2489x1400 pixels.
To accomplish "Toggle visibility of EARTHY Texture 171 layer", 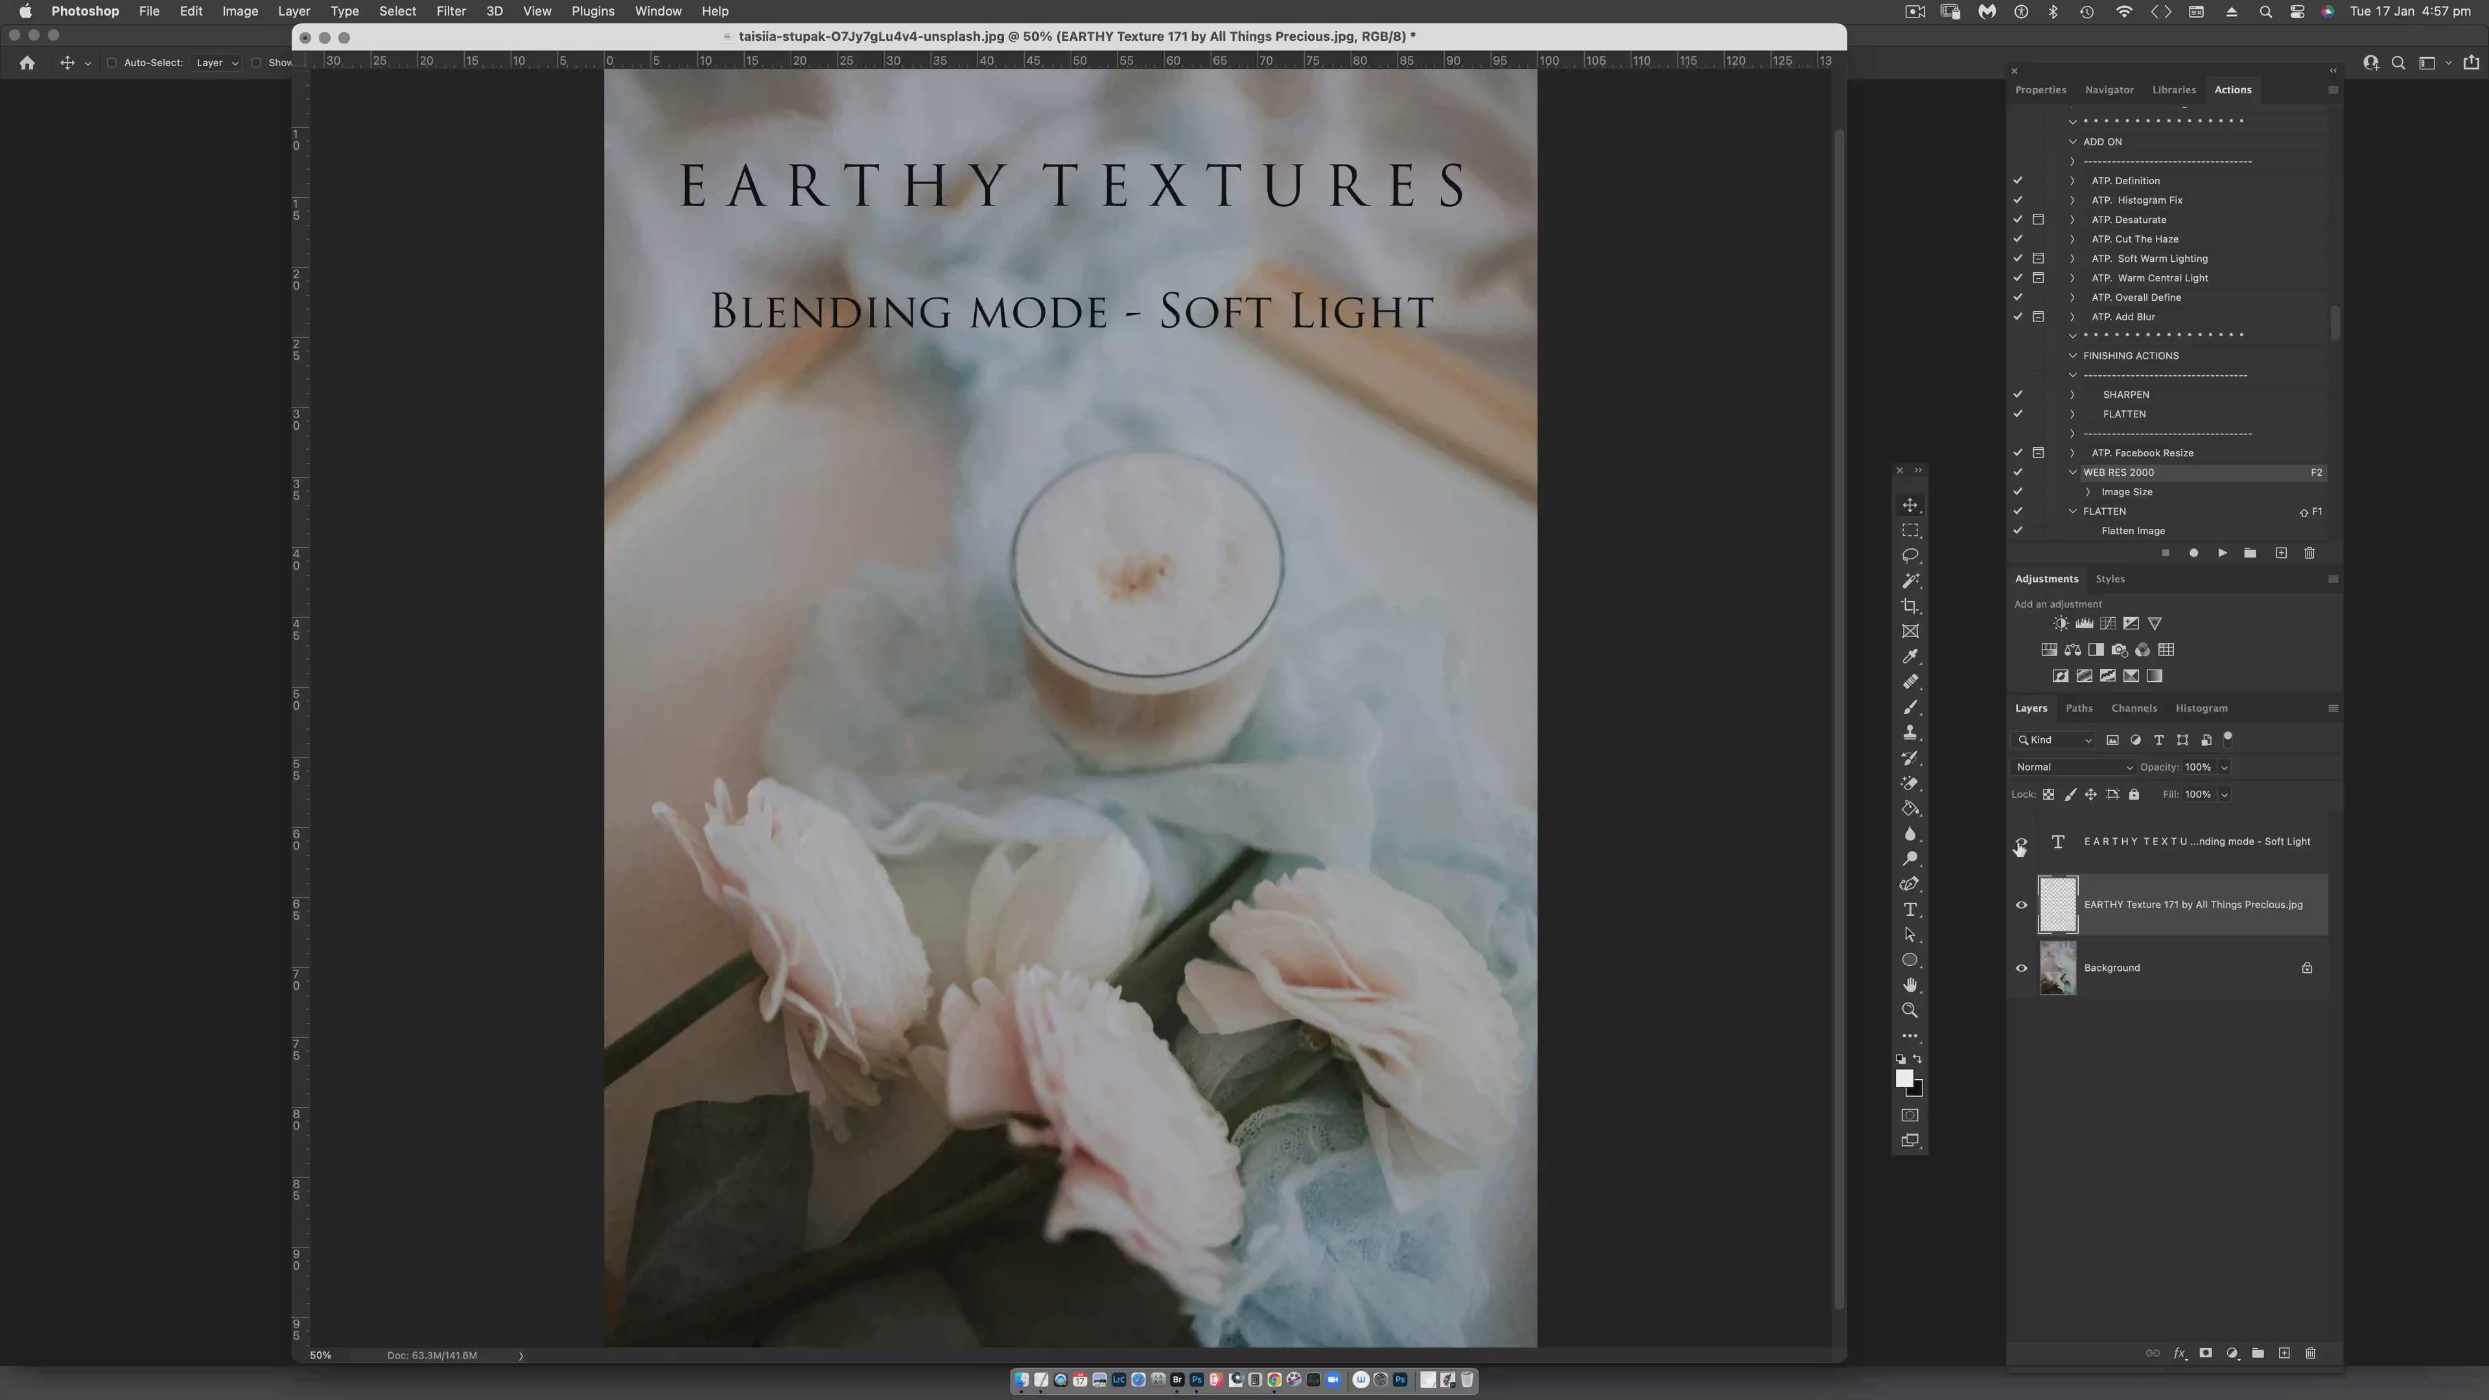I will tap(2022, 905).
